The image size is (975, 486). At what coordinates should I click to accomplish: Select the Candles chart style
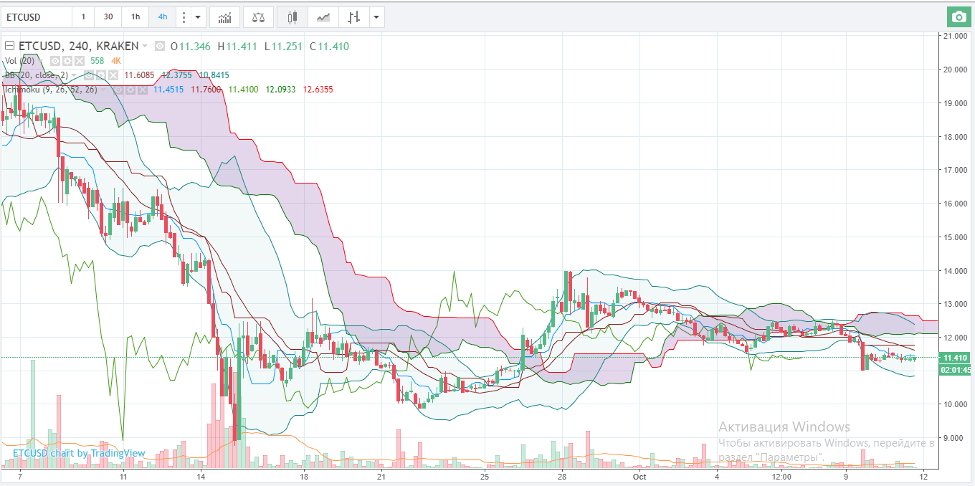pyautogui.click(x=292, y=16)
